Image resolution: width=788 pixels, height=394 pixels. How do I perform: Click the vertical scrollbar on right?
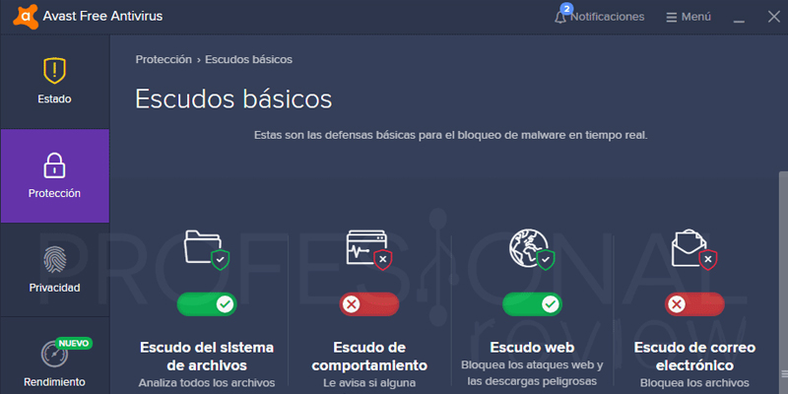click(783, 282)
